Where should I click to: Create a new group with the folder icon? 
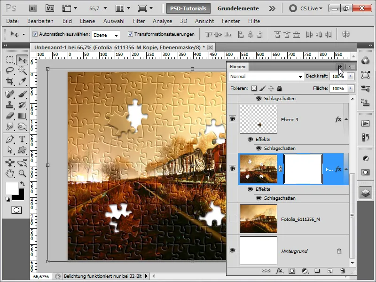[317, 271]
